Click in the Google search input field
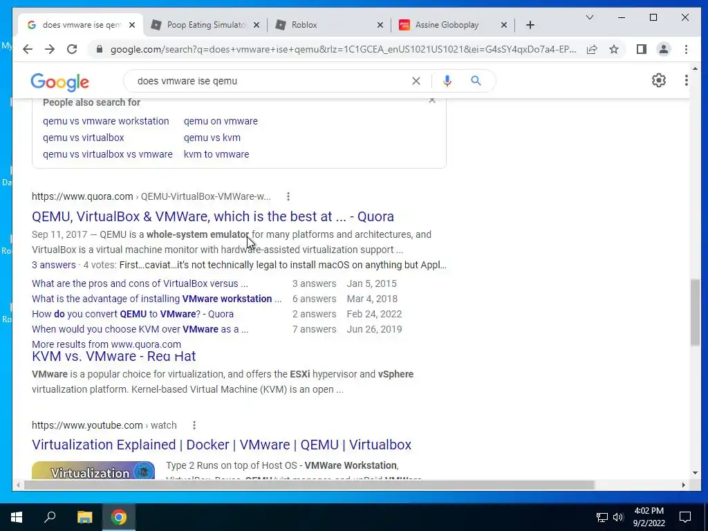The image size is (708, 531). pos(271,81)
